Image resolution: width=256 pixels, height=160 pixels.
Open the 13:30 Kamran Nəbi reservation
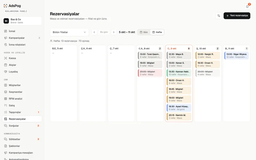point(179,73)
